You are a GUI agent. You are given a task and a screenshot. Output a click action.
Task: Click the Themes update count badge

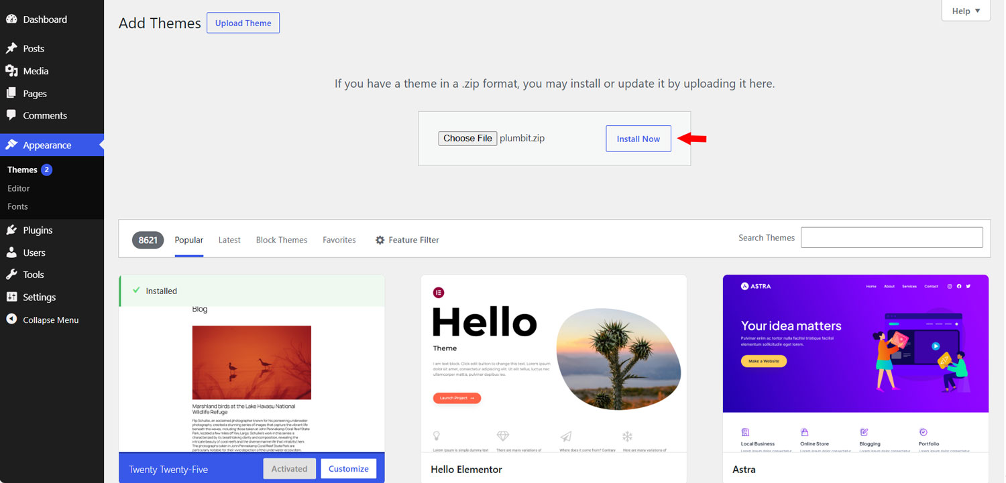coord(46,169)
